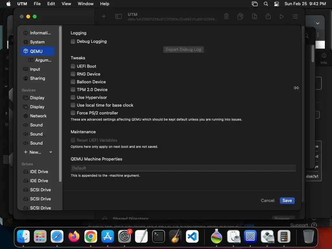Select QEMU section in sidebar

38,51
